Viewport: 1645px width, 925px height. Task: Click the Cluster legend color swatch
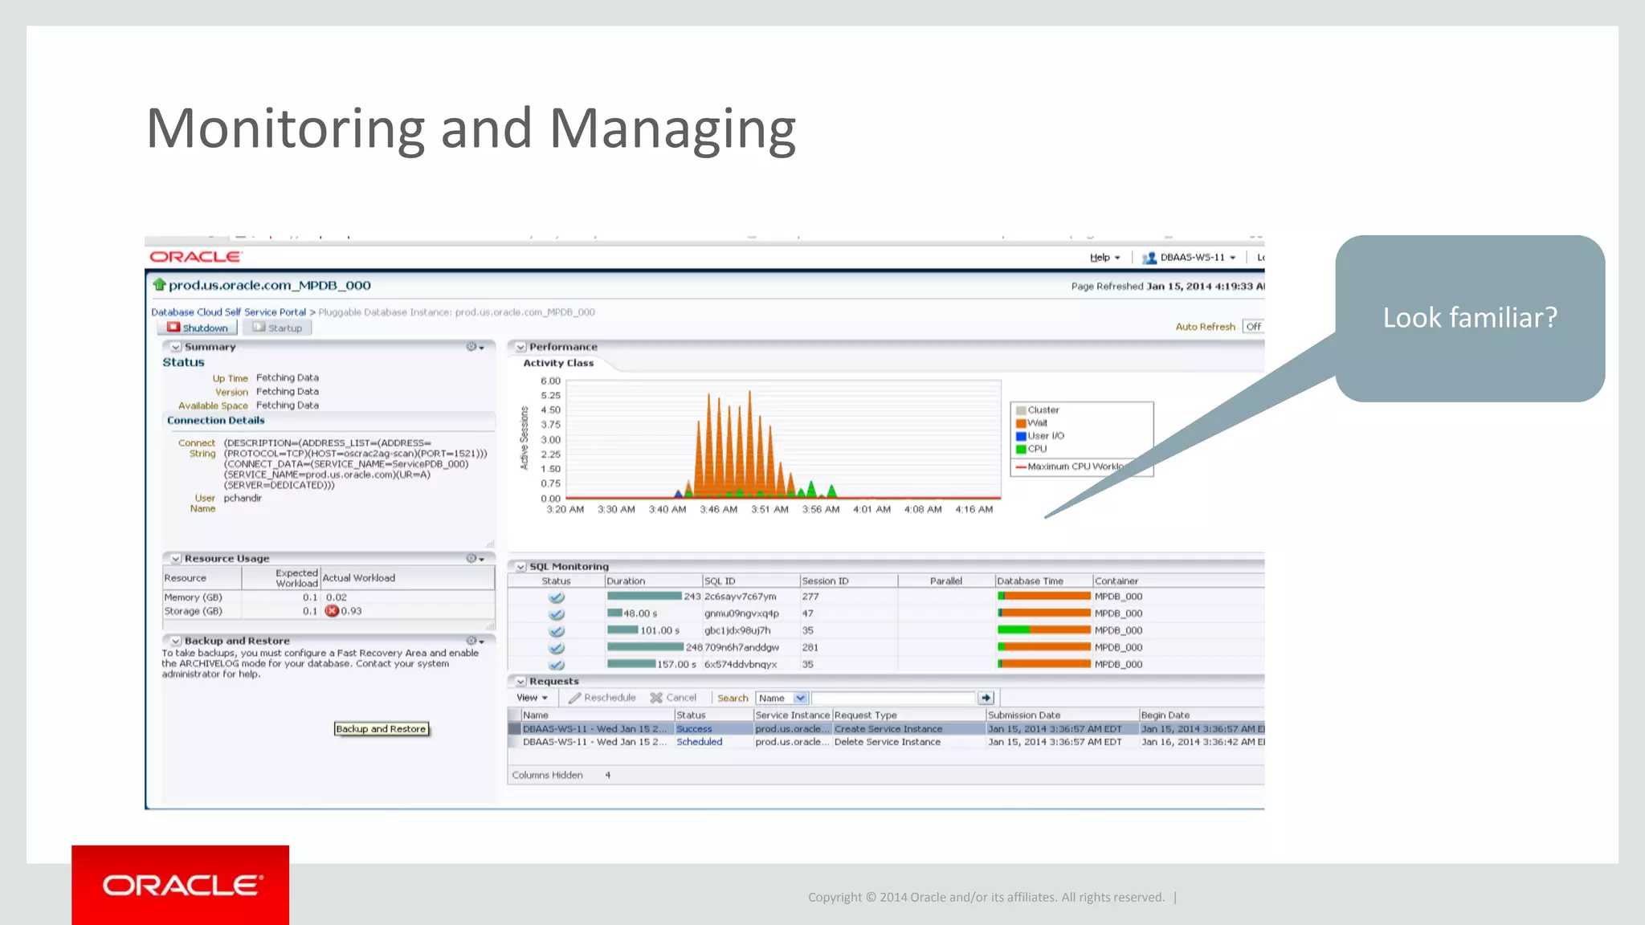click(x=1021, y=410)
